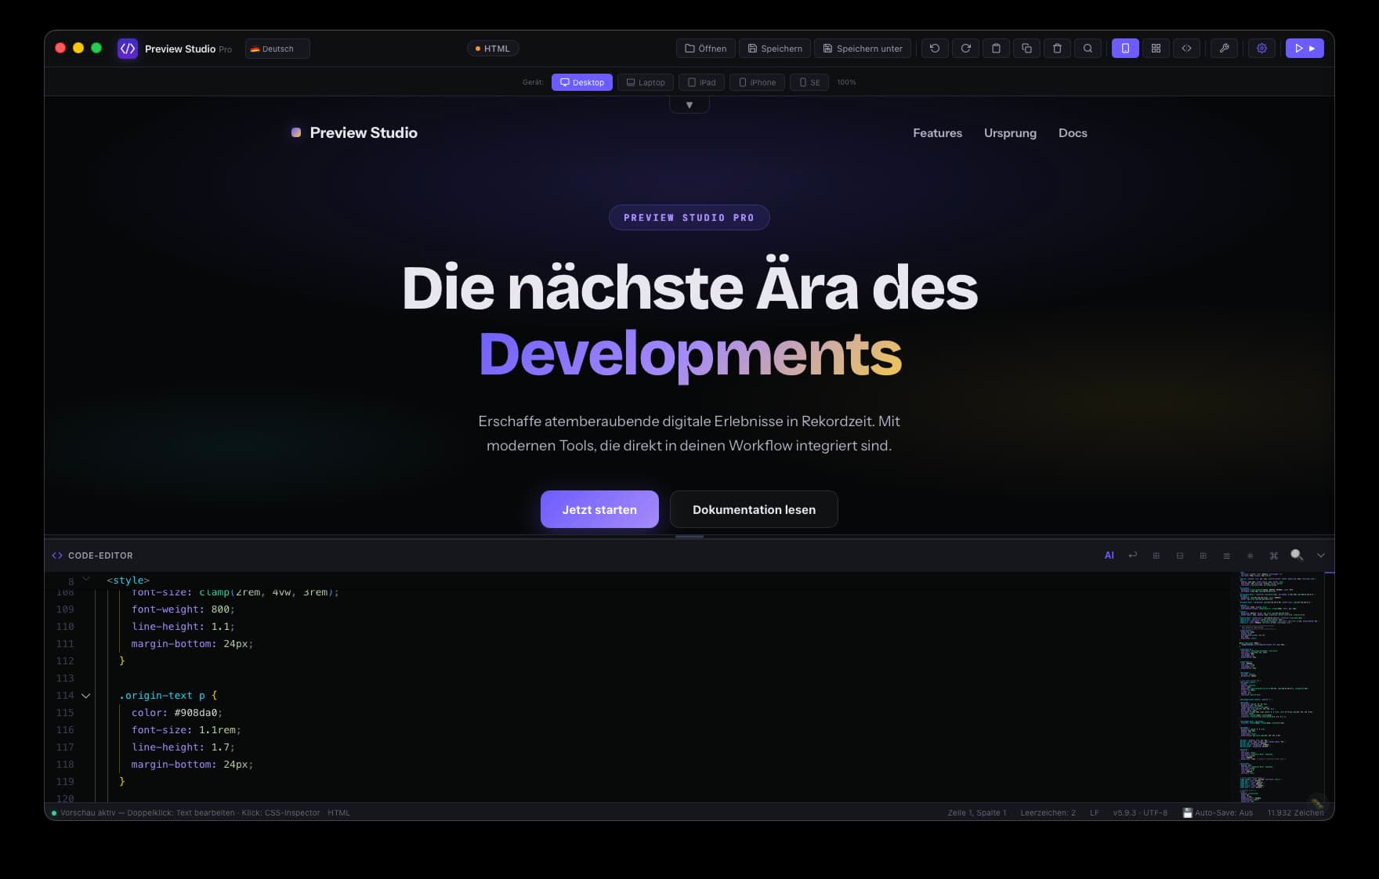Click the command key icon in editor toolbar
The height and width of the screenshot is (879, 1379).
[x=1273, y=555]
